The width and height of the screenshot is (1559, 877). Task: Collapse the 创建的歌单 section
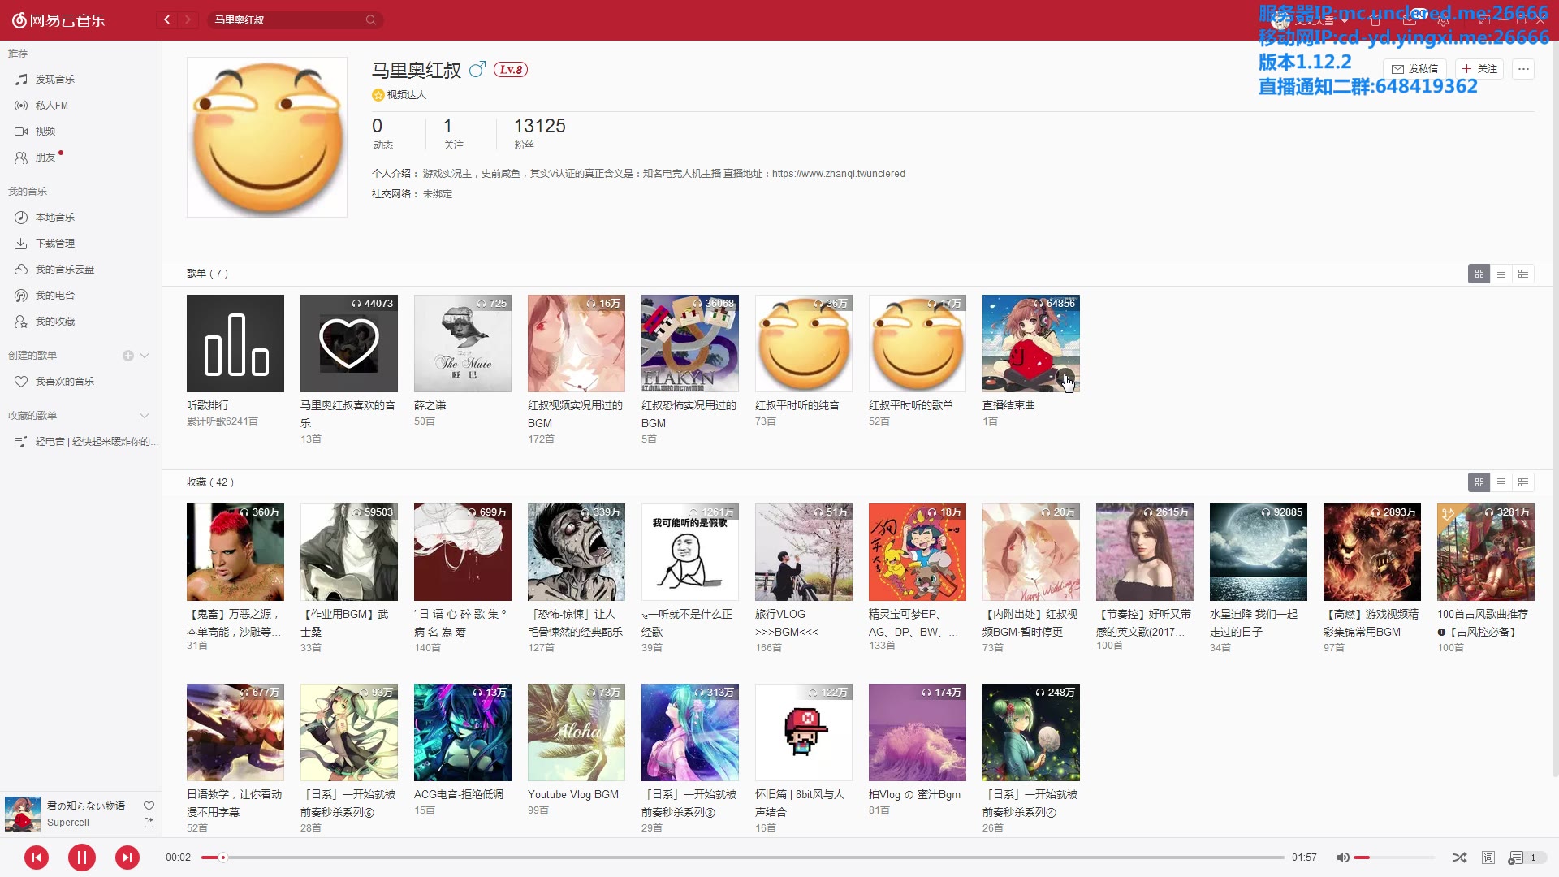(x=145, y=356)
